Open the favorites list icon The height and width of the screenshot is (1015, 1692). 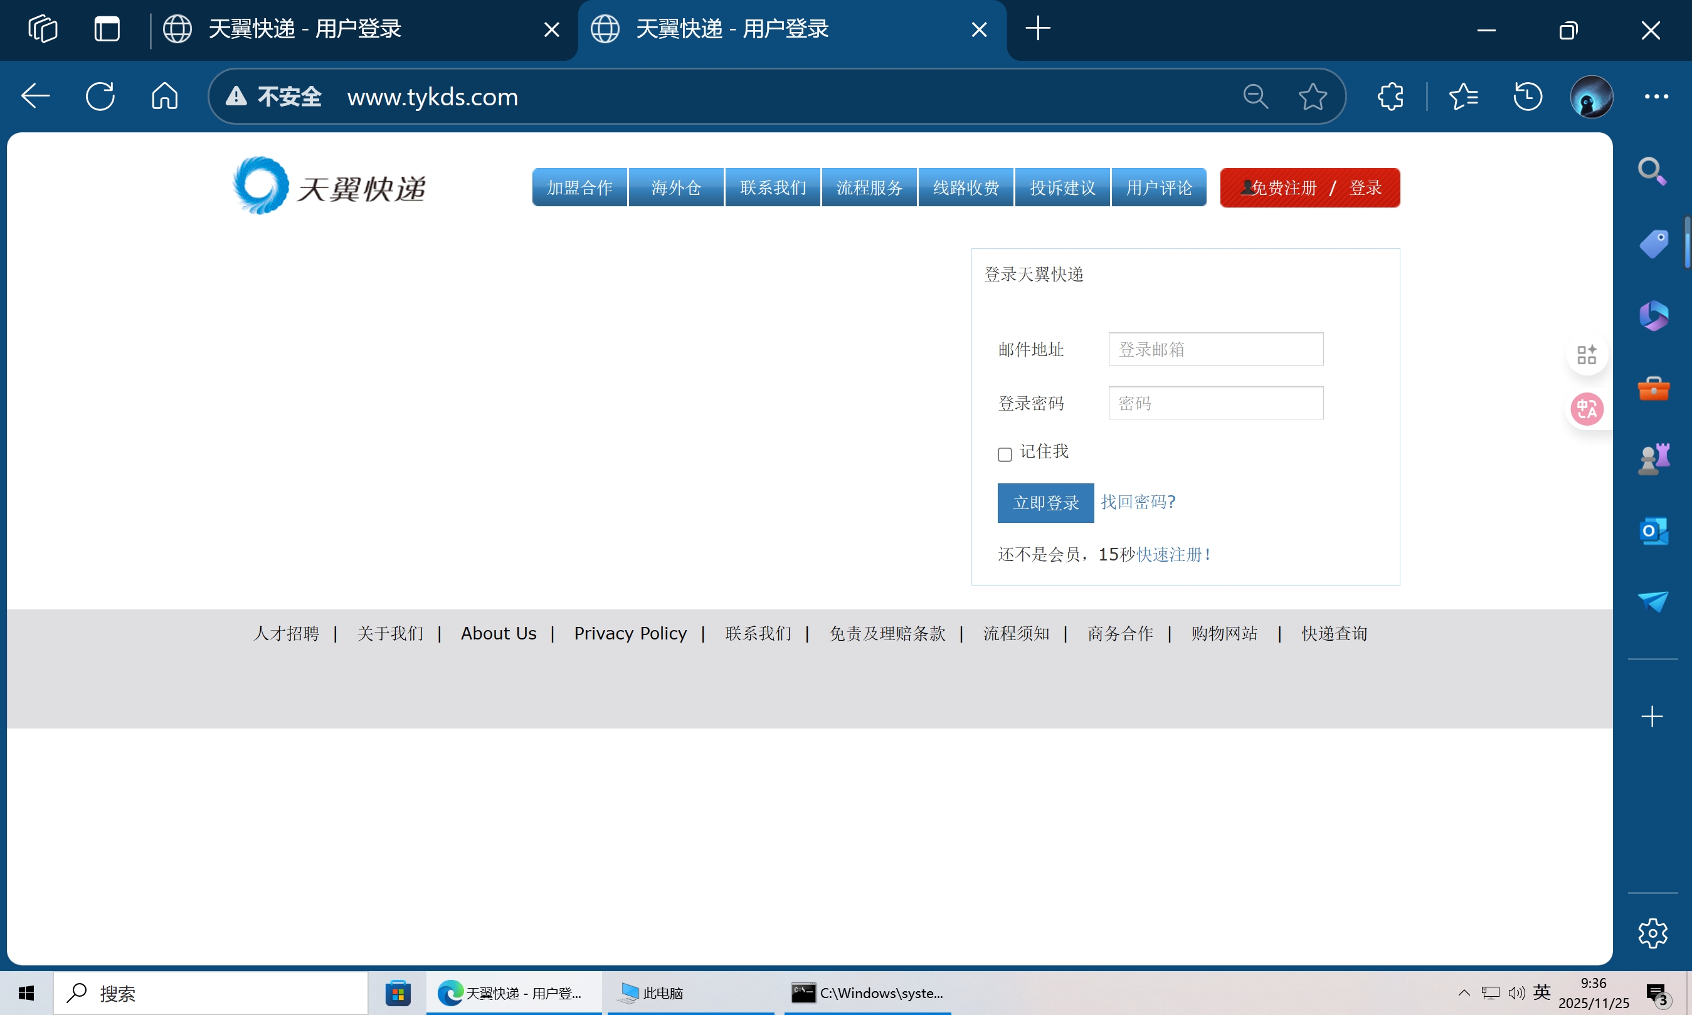1463,97
